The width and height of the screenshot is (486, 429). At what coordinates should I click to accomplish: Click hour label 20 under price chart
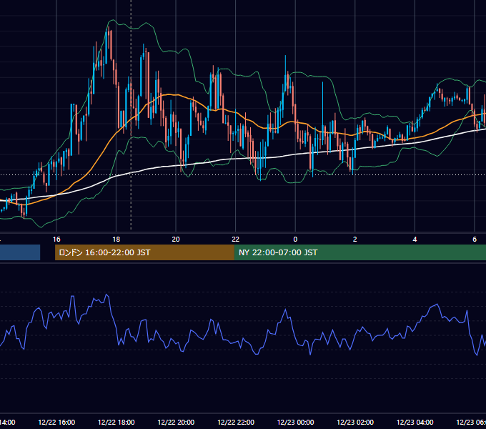pyautogui.click(x=176, y=240)
